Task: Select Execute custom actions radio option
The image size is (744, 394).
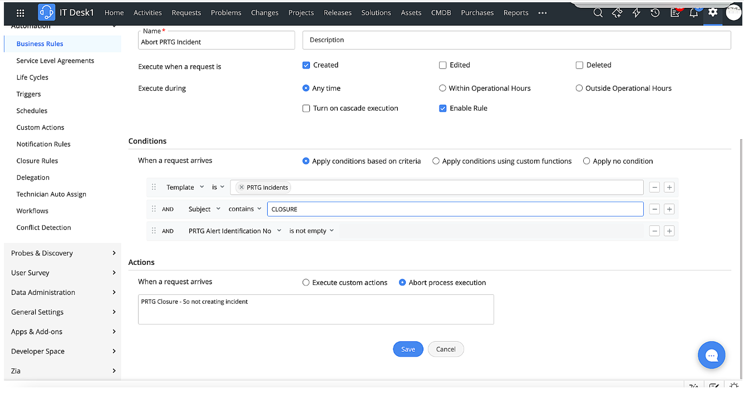Action: 306,283
